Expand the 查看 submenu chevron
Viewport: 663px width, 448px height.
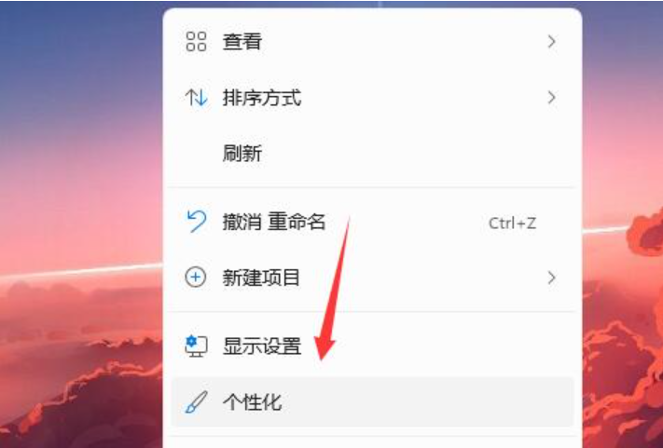[551, 41]
